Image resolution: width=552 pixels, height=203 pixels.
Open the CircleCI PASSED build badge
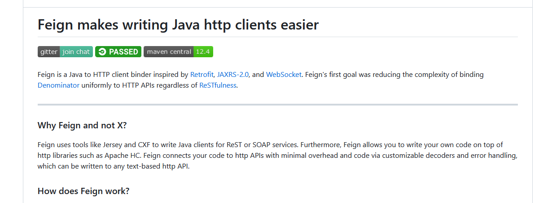tap(118, 52)
